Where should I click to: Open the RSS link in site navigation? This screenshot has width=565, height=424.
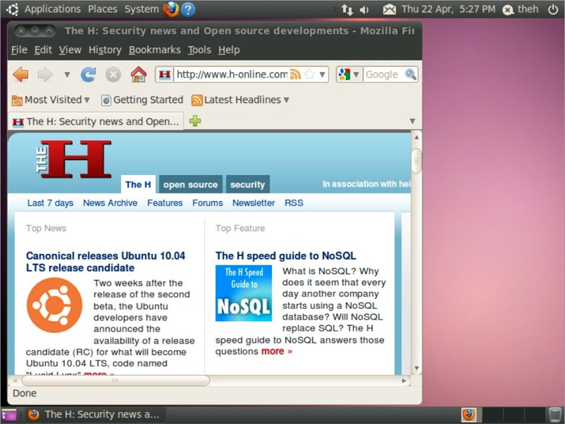click(294, 203)
